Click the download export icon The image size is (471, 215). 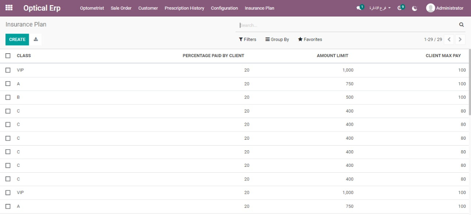tap(36, 40)
